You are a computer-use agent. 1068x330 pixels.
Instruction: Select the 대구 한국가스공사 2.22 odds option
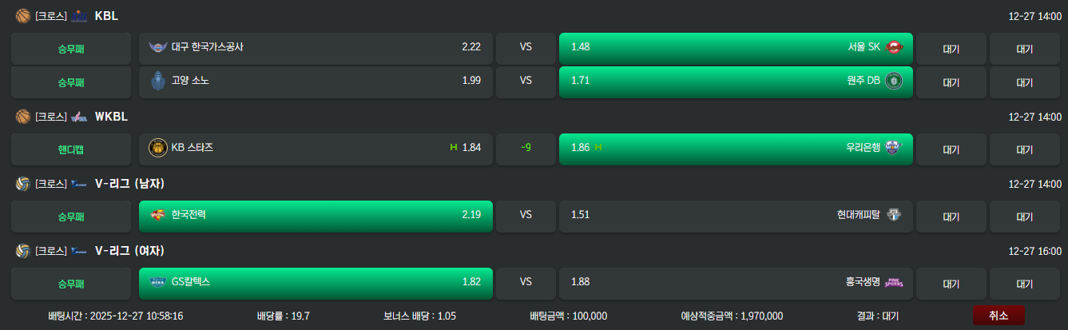(x=316, y=48)
